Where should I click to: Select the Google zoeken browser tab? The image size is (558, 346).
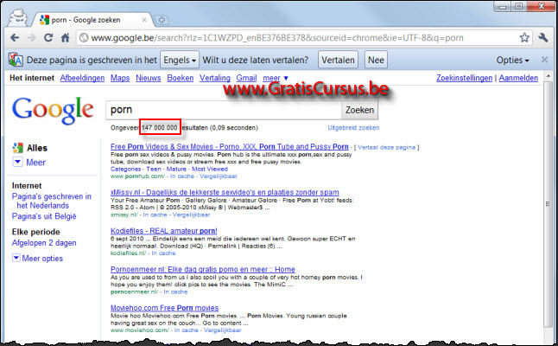pyautogui.click(x=92, y=20)
